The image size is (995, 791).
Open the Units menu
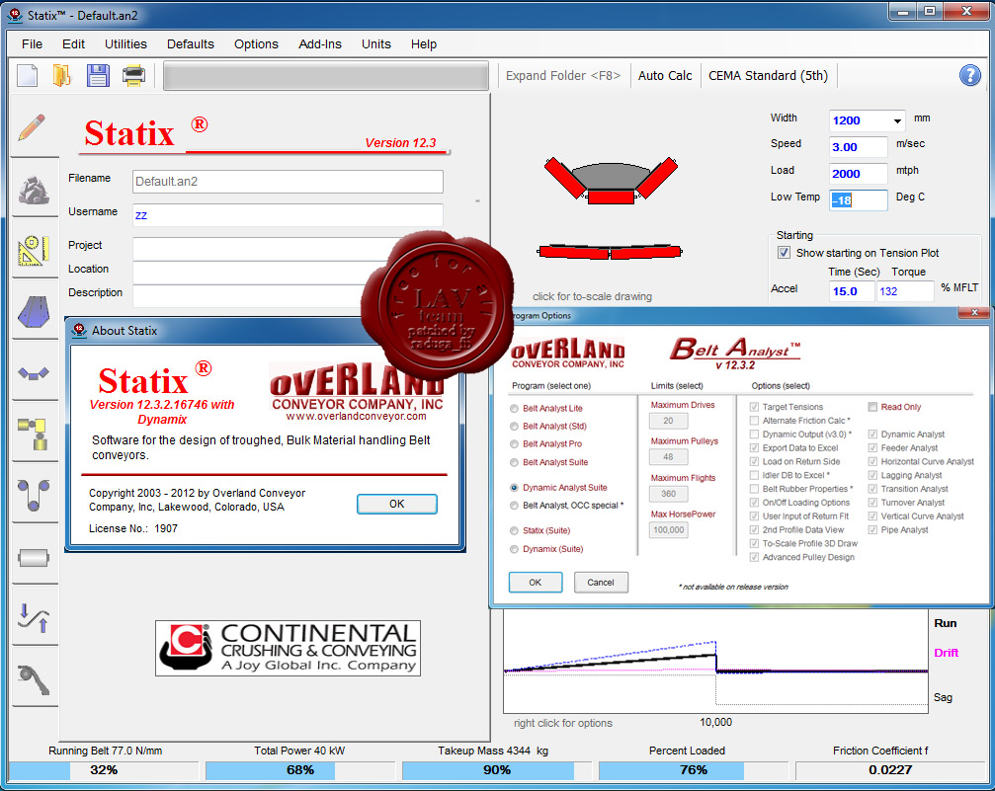(376, 43)
